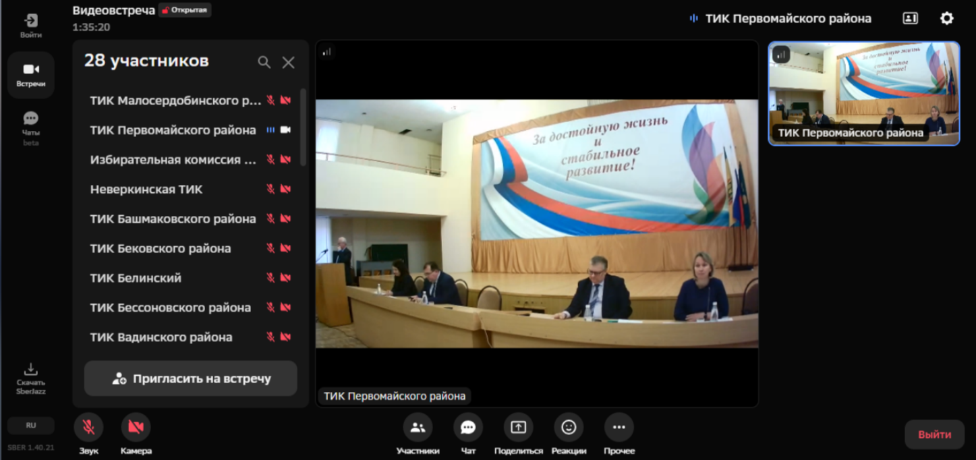Leave meeting with Выйти button
The height and width of the screenshot is (460, 976).
click(934, 434)
